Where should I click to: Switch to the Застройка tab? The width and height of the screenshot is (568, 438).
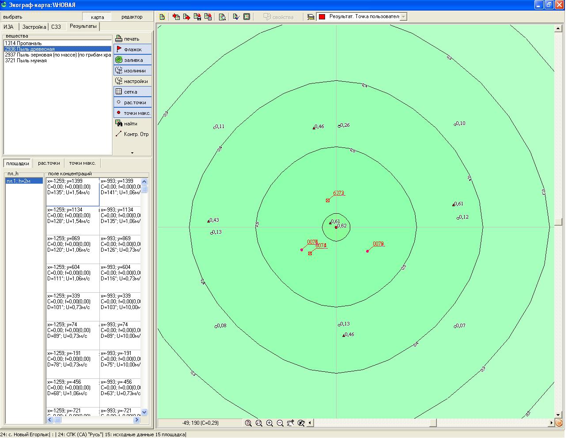tap(34, 27)
